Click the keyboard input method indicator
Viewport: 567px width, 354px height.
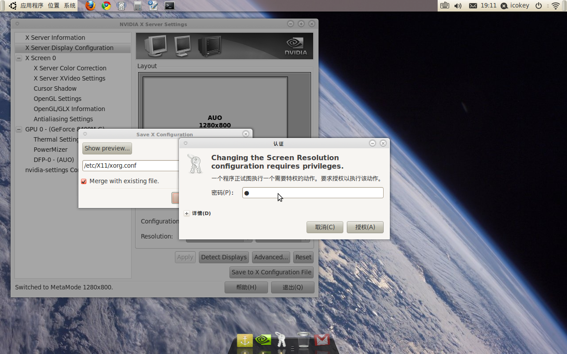click(x=445, y=6)
